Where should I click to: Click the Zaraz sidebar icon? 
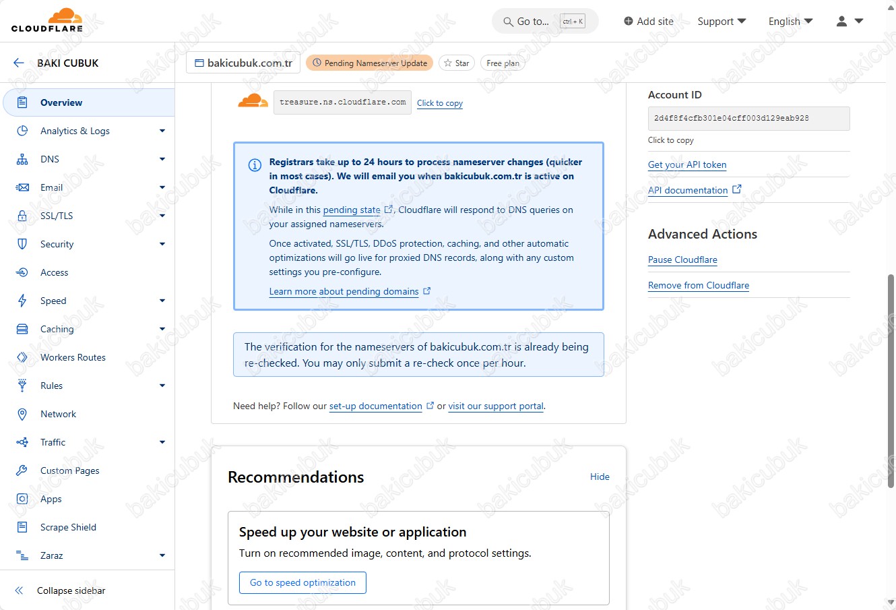coord(22,555)
